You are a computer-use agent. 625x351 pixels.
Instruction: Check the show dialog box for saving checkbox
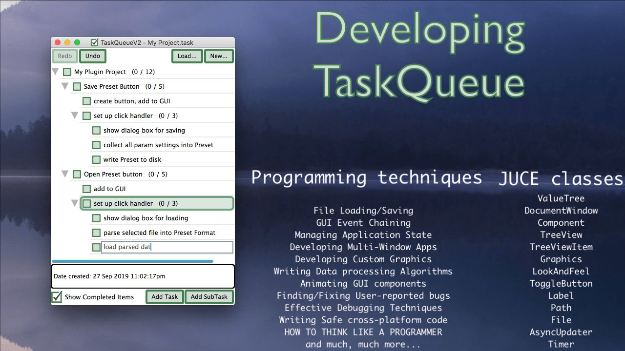[96, 131]
